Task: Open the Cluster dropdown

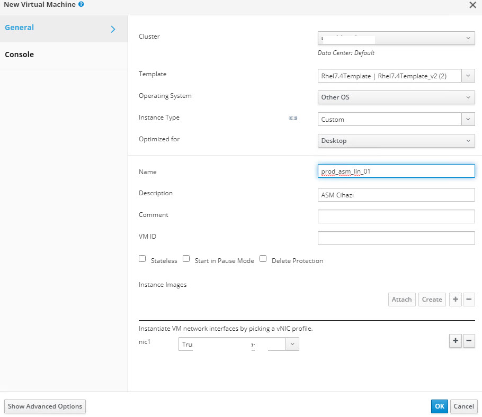Action: click(396, 38)
